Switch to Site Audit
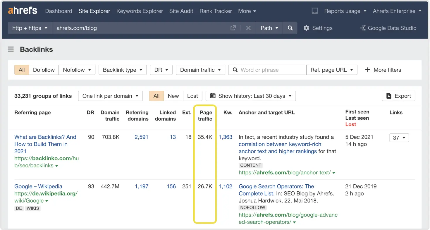The height and width of the screenshot is (230, 430). [181, 11]
